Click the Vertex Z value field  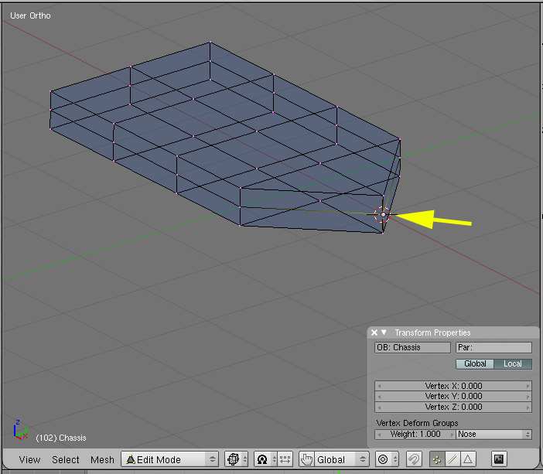tap(453, 407)
